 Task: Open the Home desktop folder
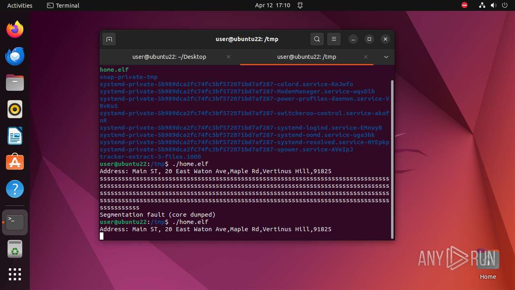click(488, 264)
